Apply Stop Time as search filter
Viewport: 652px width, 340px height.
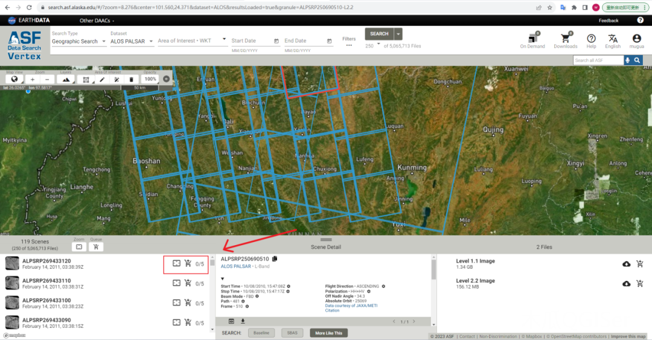pos(288,291)
